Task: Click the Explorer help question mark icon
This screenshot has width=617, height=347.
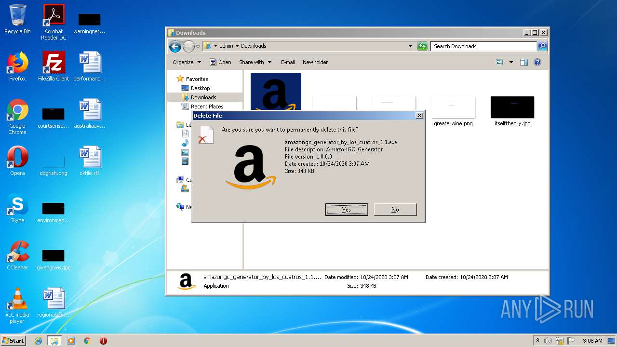Action: click(x=537, y=62)
